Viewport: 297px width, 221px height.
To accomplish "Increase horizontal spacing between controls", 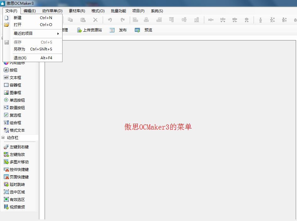I will (223, 20).
